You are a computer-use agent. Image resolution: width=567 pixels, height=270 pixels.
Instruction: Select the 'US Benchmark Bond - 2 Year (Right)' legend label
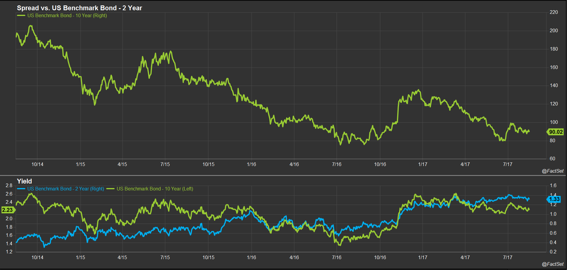click(x=66, y=189)
